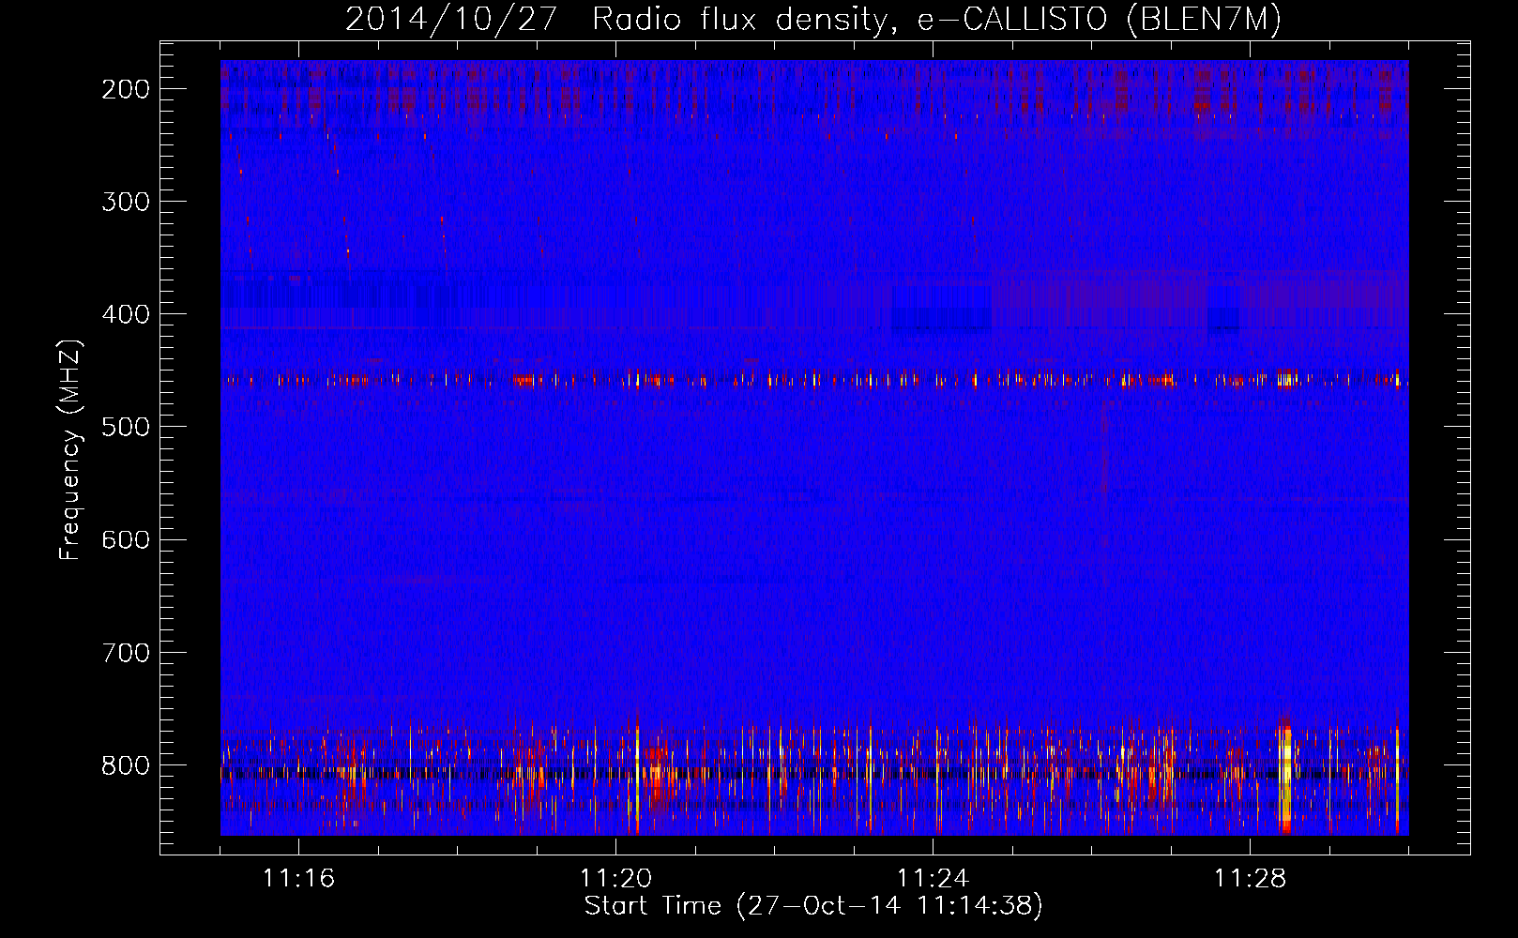Click the 11:28 time tick label
This screenshot has width=1518, height=938.
1250,879
